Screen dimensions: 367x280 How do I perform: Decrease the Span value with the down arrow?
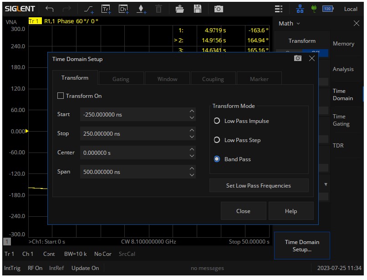(x=192, y=175)
